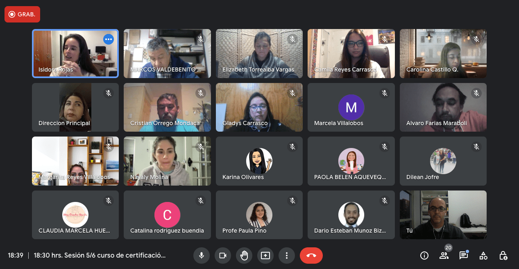Open activities shapes icon
This screenshot has width=519, height=269.
pyautogui.click(x=483, y=256)
